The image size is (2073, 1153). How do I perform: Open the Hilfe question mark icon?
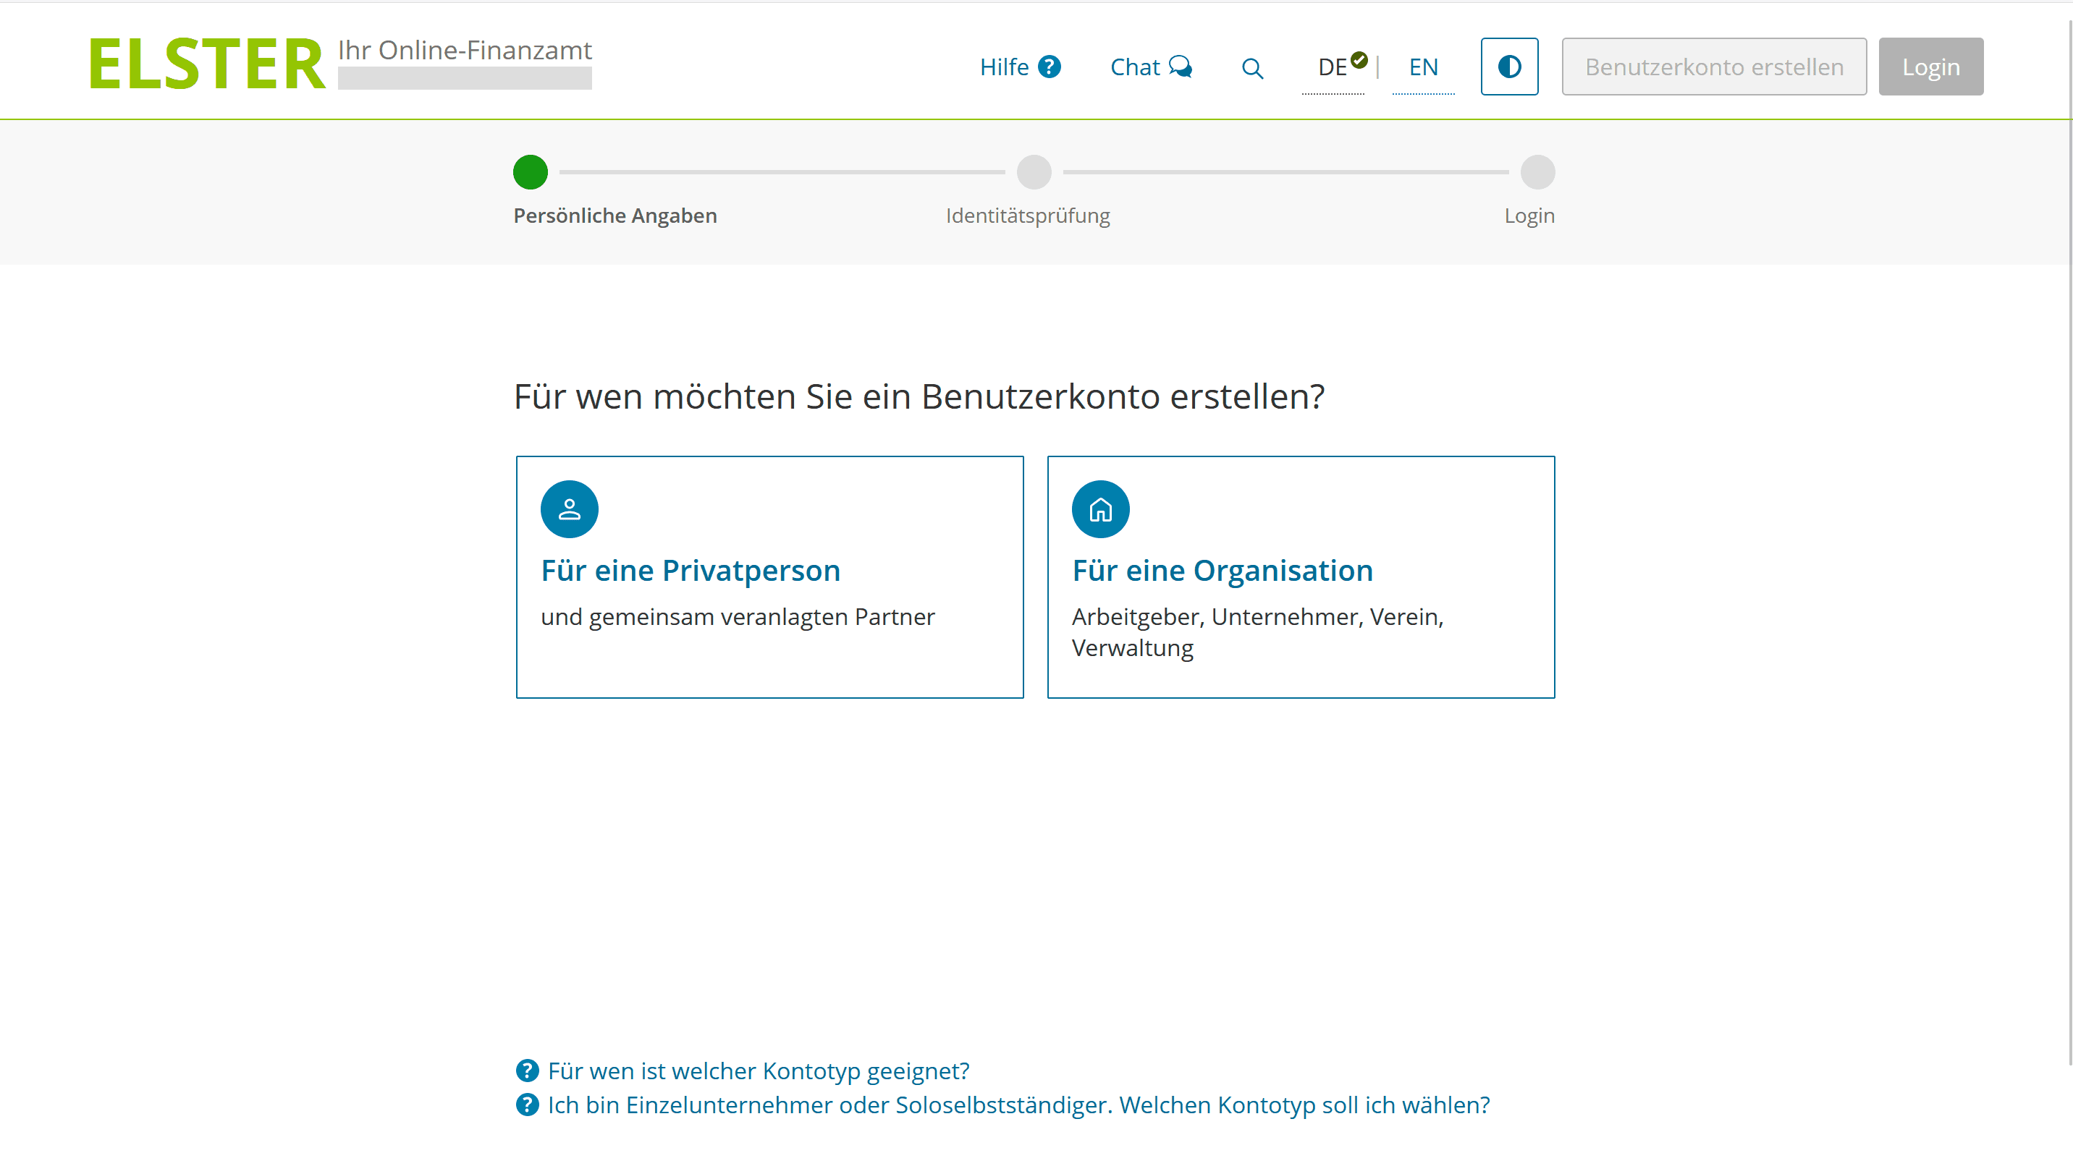click(1050, 67)
